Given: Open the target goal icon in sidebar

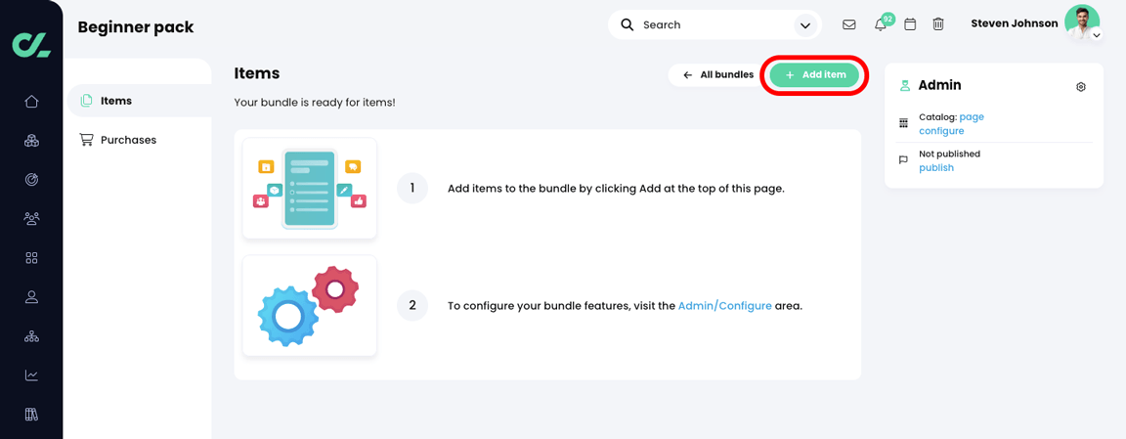Looking at the screenshot, I should click(31, 180).
